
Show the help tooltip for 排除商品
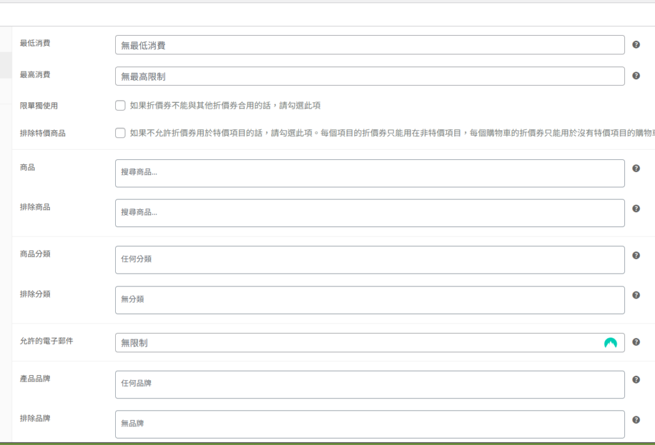(636, 208)
